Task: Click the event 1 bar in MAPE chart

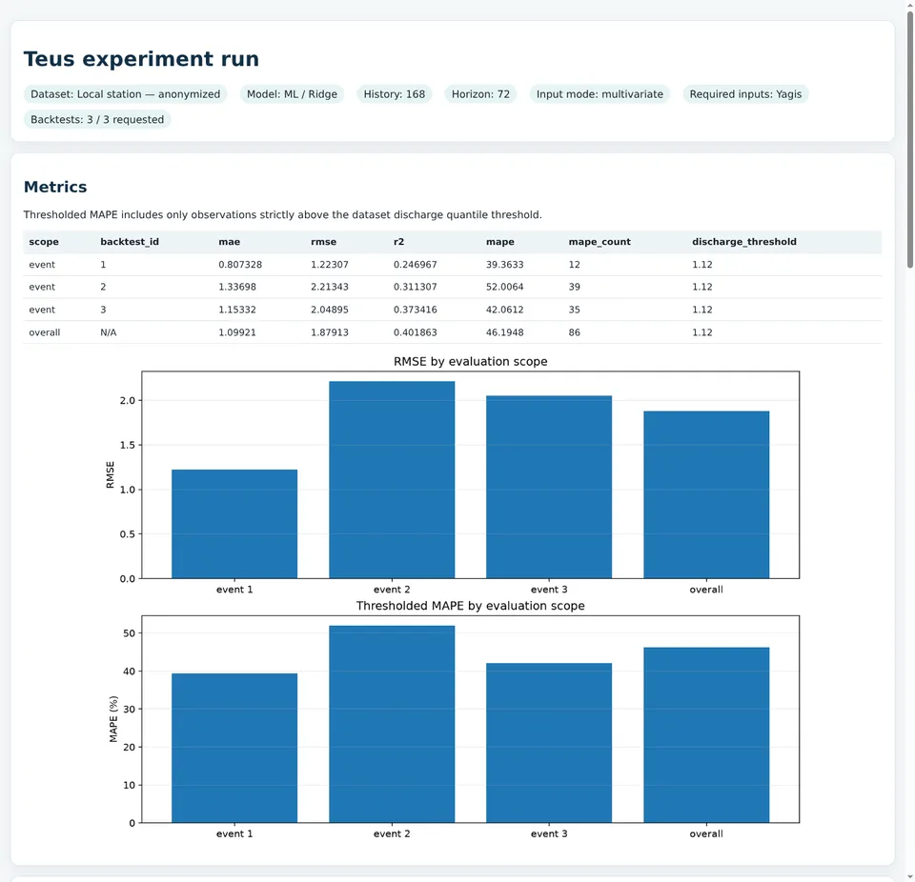Action: click(x=234, y=749)
